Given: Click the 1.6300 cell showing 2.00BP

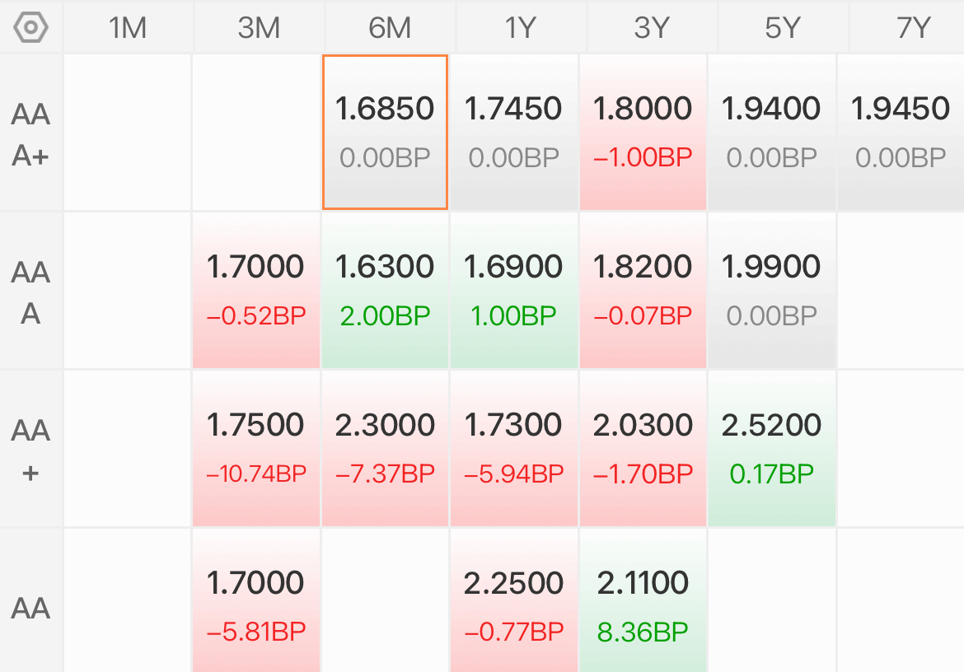Looking at the screenshot, I should pyautogui.click(x=385, y=291).
